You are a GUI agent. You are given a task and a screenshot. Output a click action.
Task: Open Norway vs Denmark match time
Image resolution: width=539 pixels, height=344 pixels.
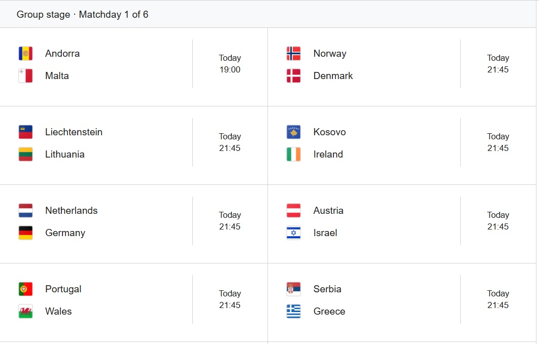pyautogui.click(x=498, y=64)
